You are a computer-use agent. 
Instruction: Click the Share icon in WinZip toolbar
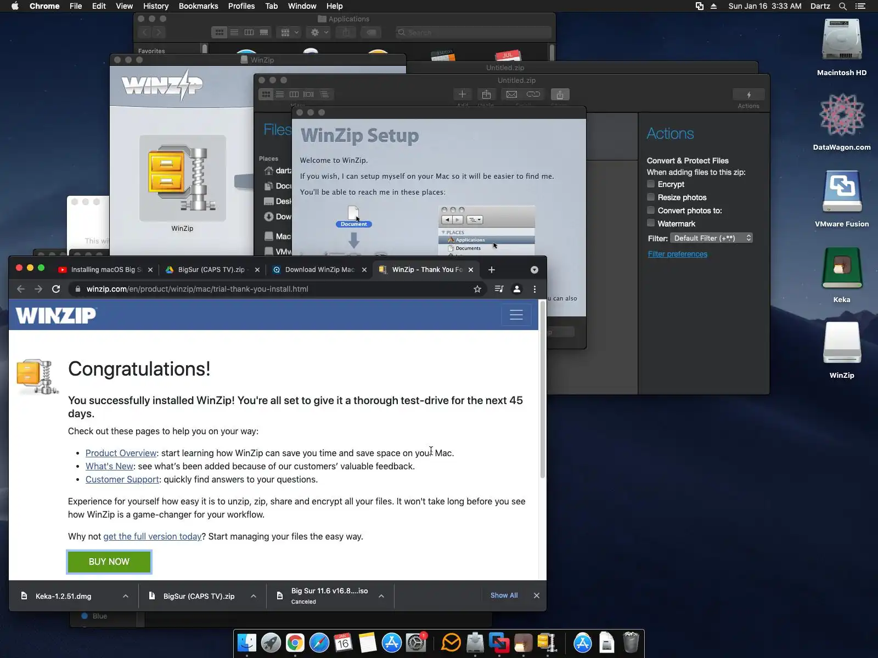coord(560,94)
